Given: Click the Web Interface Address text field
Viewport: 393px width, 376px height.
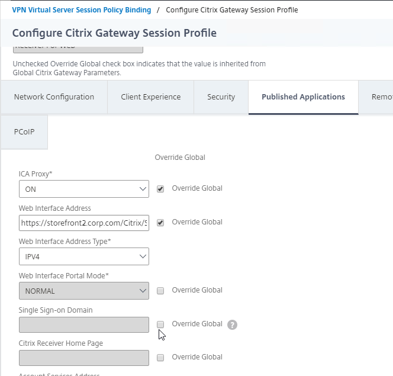Looking at the screenshot, I should (x=84, y=223).
